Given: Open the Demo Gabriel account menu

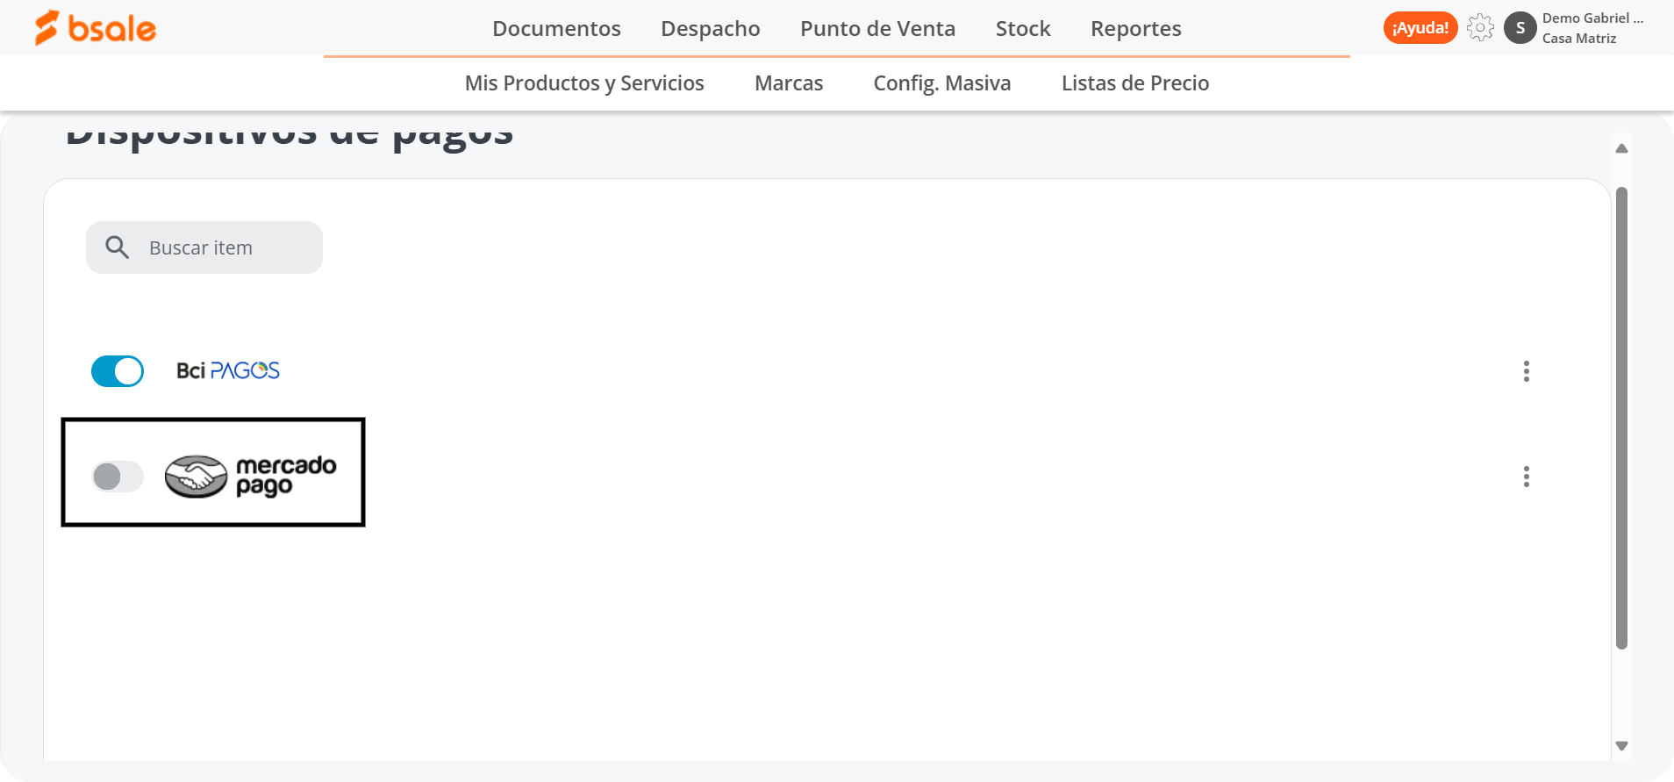Looking at the screenshot, I should [1592, 28].
